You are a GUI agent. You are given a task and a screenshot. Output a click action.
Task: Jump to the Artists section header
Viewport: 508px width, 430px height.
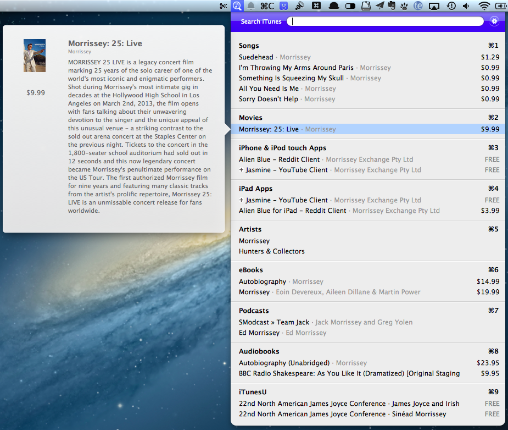tap(250, 229)
